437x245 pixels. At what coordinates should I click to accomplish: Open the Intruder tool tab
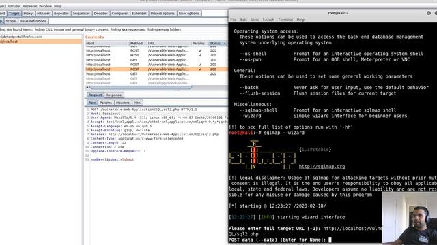click(43, 14)
